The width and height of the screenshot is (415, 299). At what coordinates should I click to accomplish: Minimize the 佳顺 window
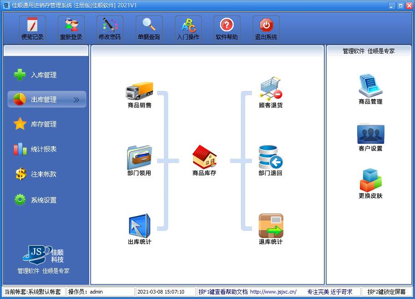click(392, 5)
